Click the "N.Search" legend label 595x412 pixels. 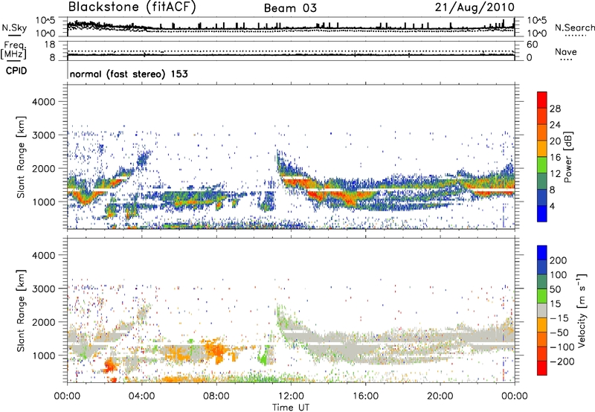tap(574, 28)
